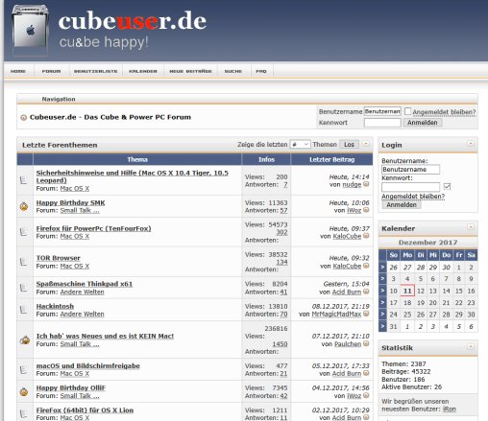488x421 pixels.
Task: Go to last post icon after KaloCube 09:37
Action: click(366, 236)
